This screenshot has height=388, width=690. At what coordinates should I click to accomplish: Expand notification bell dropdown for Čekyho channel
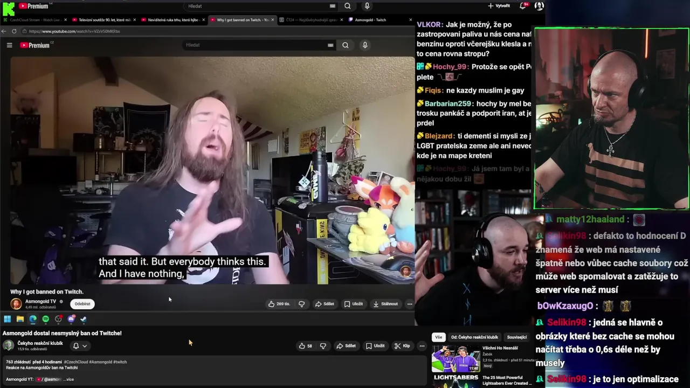click(x=80, y=346)
